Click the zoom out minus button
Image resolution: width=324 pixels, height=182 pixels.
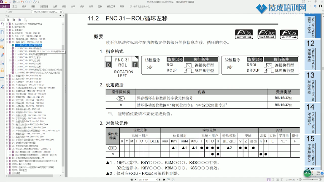[300, 180]
